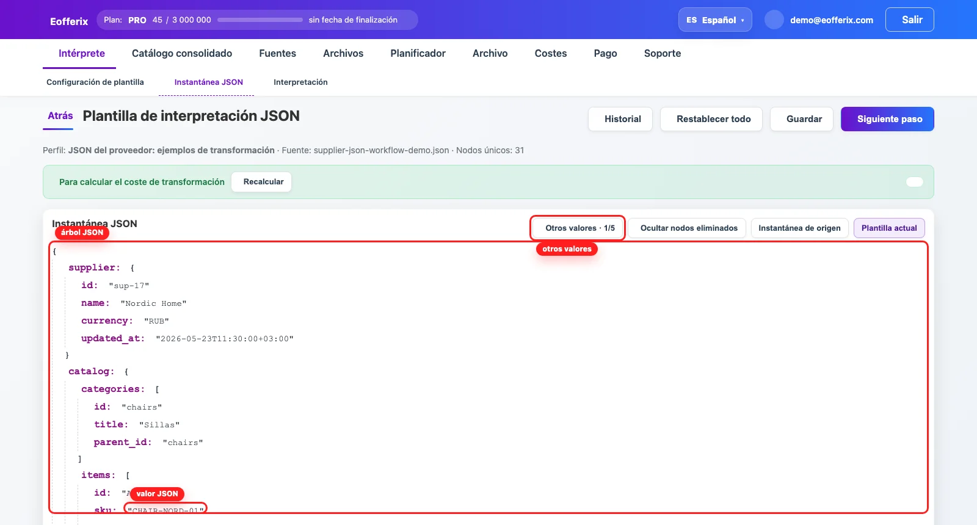Show the Plantilla actual view
The image size is (977, 525).
[889, 228]
